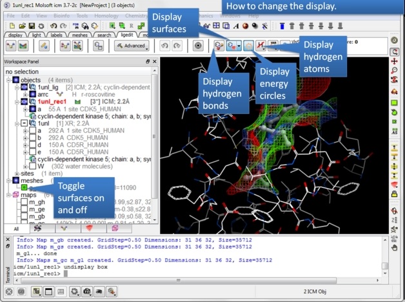Switch to the meshes tab
405x302 pixels.
pyautogui.click(x=79, y=35)
